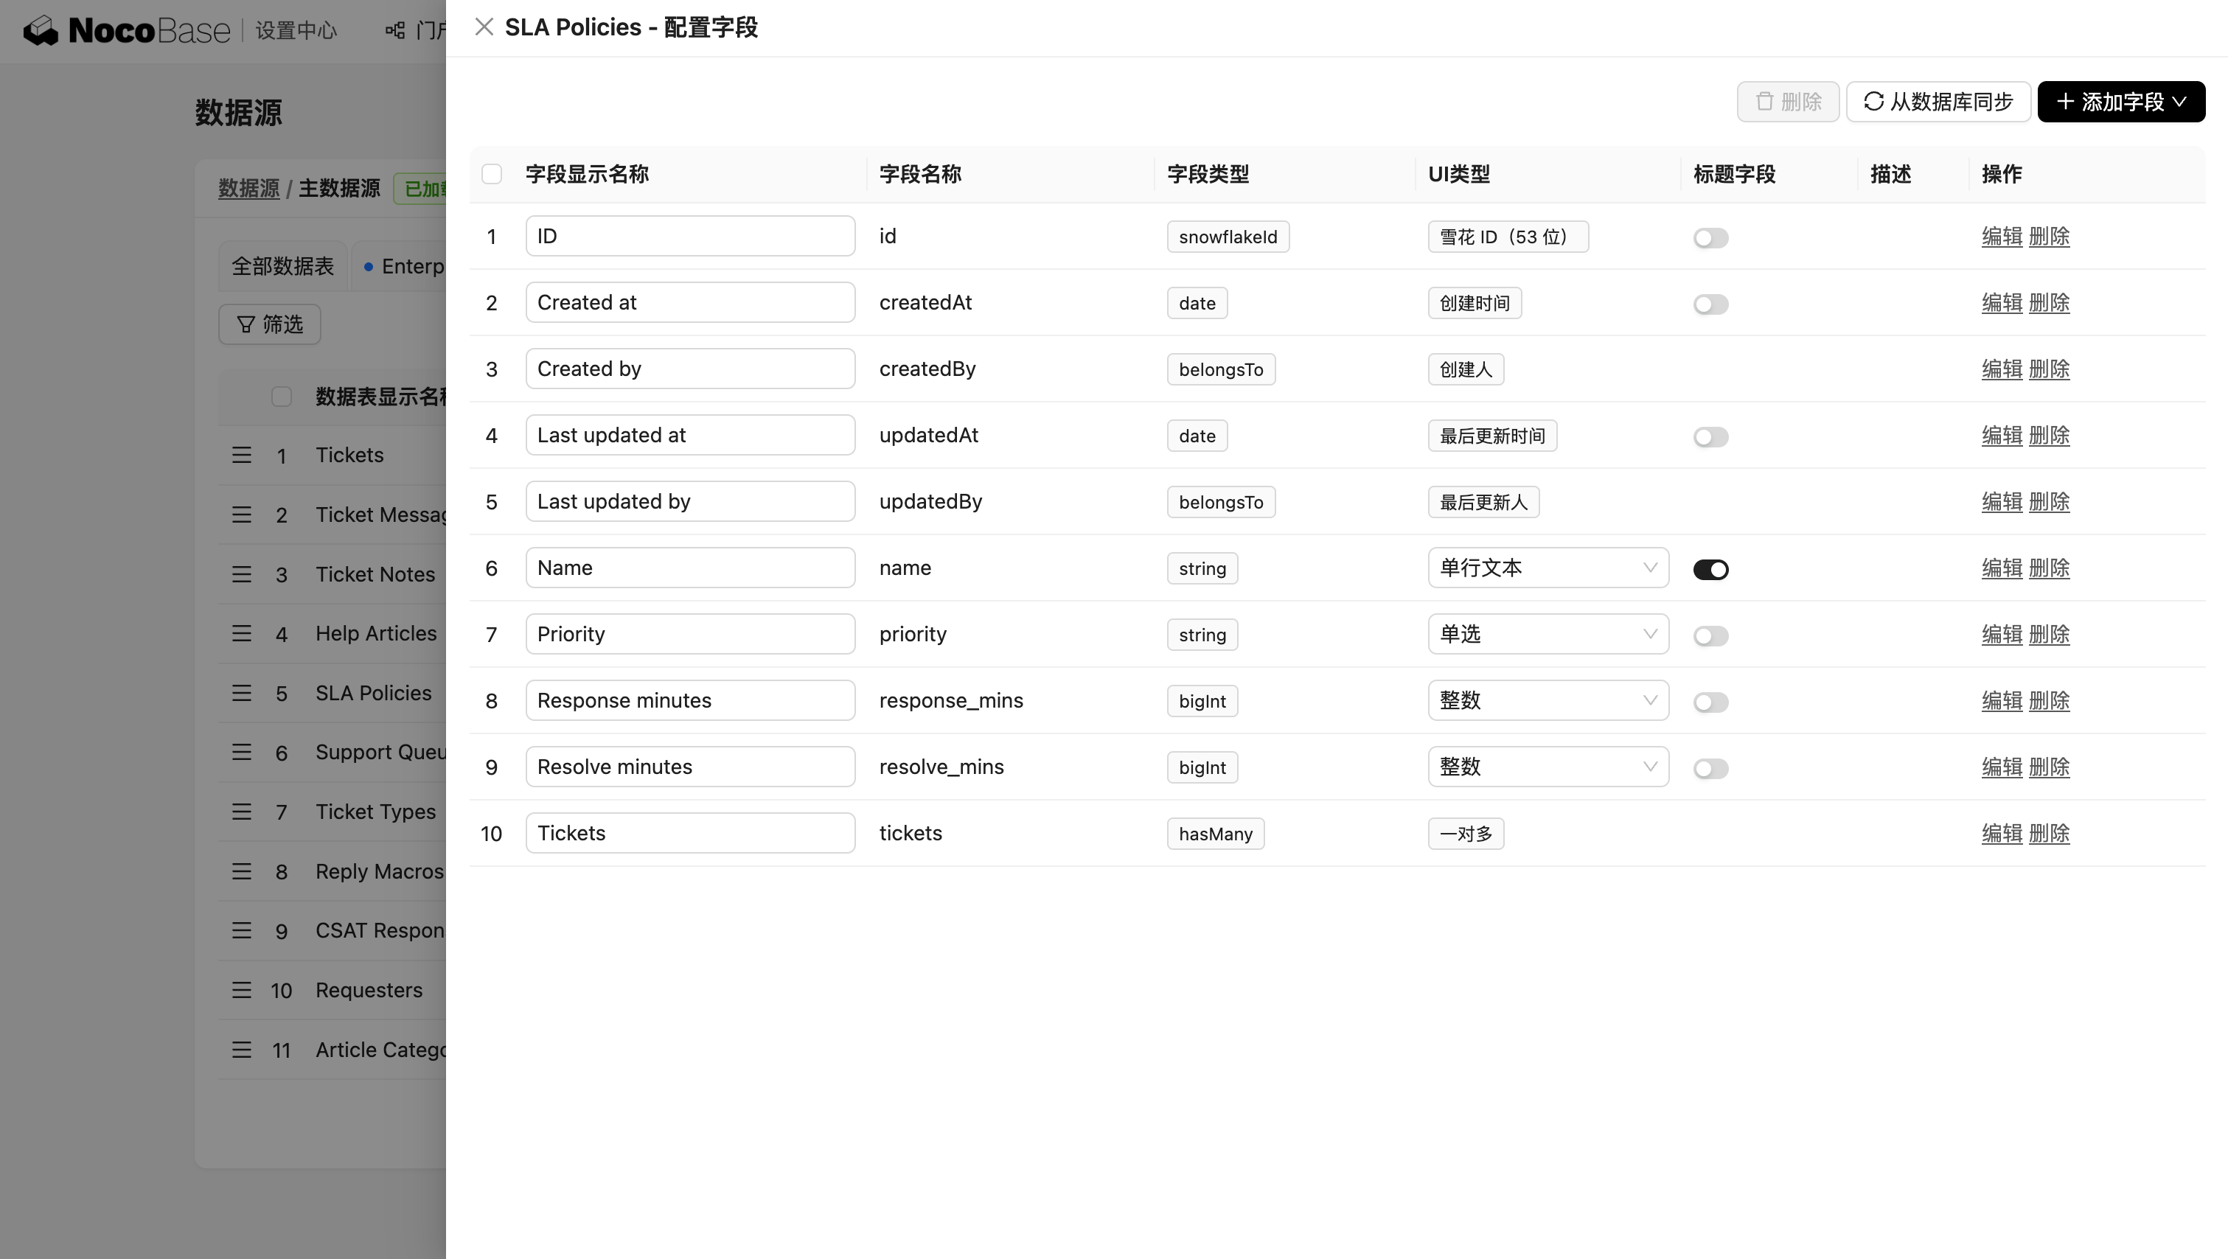The image size is (2228, 1259).
Task: Click the ID display name input
Action: (x=690, y=236)
